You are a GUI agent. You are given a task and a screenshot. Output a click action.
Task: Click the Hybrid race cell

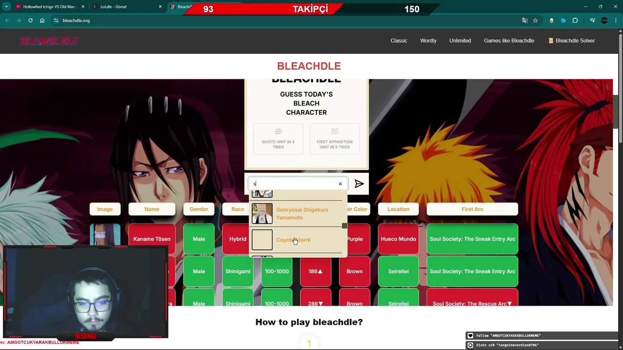236,239
